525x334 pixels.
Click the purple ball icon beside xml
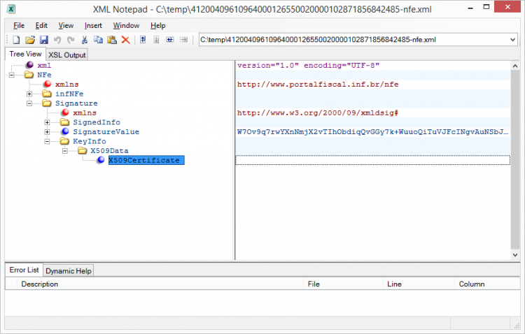pos(30,64)
